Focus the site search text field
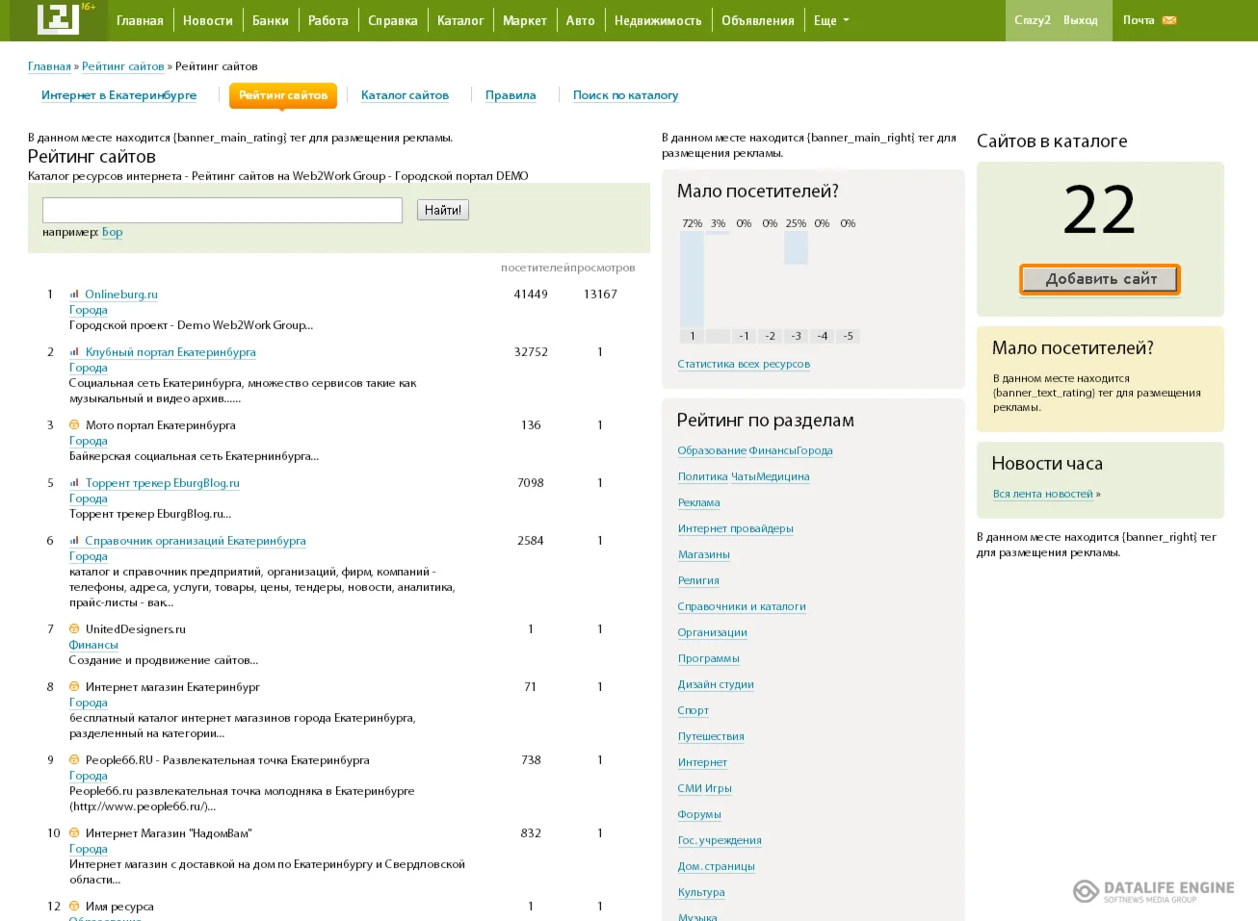This screenshot has height=921, width=1258. pos(223,210)
